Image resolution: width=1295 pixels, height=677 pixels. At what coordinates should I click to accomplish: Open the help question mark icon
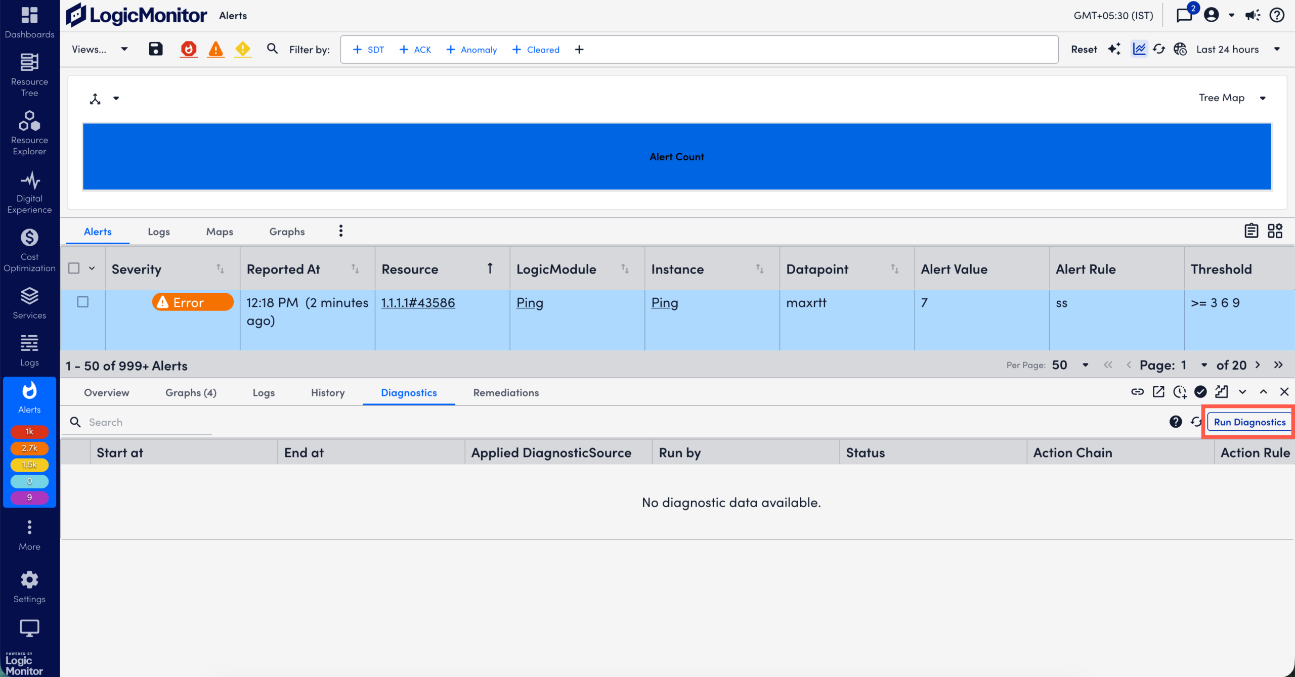pos(1277,15)
